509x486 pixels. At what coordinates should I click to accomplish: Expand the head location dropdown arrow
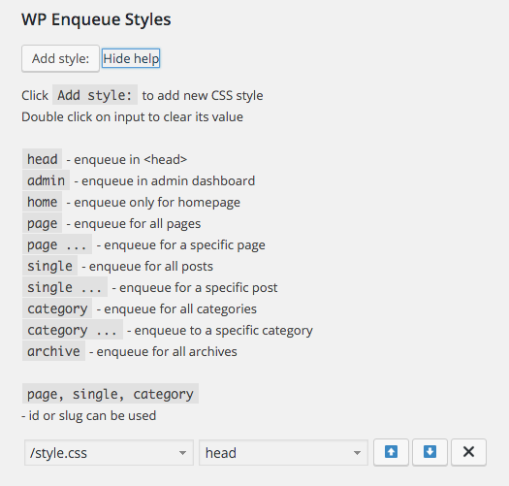(x=357, y=453)
